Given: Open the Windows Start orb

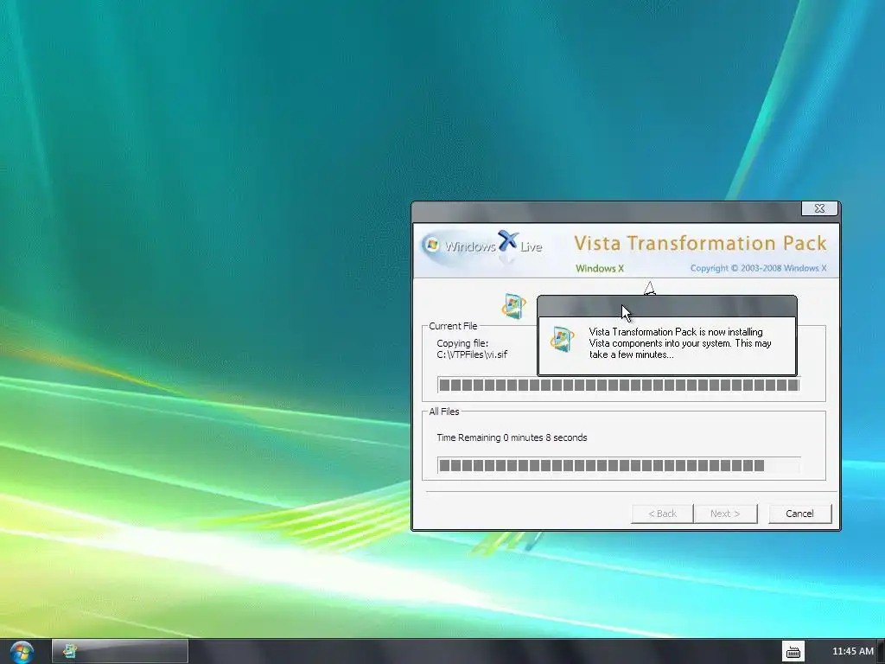Looking at the screenshot, I should (22, 652).
